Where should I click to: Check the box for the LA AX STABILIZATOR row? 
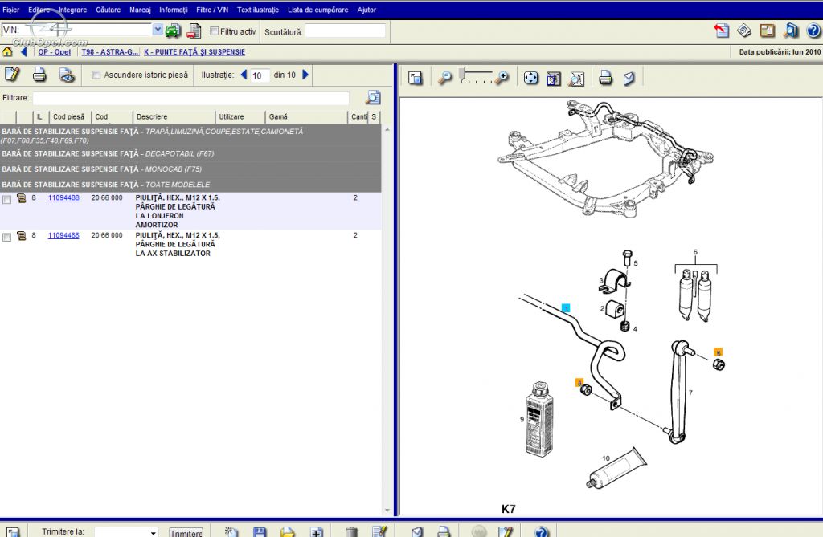[x=6, y=238]
